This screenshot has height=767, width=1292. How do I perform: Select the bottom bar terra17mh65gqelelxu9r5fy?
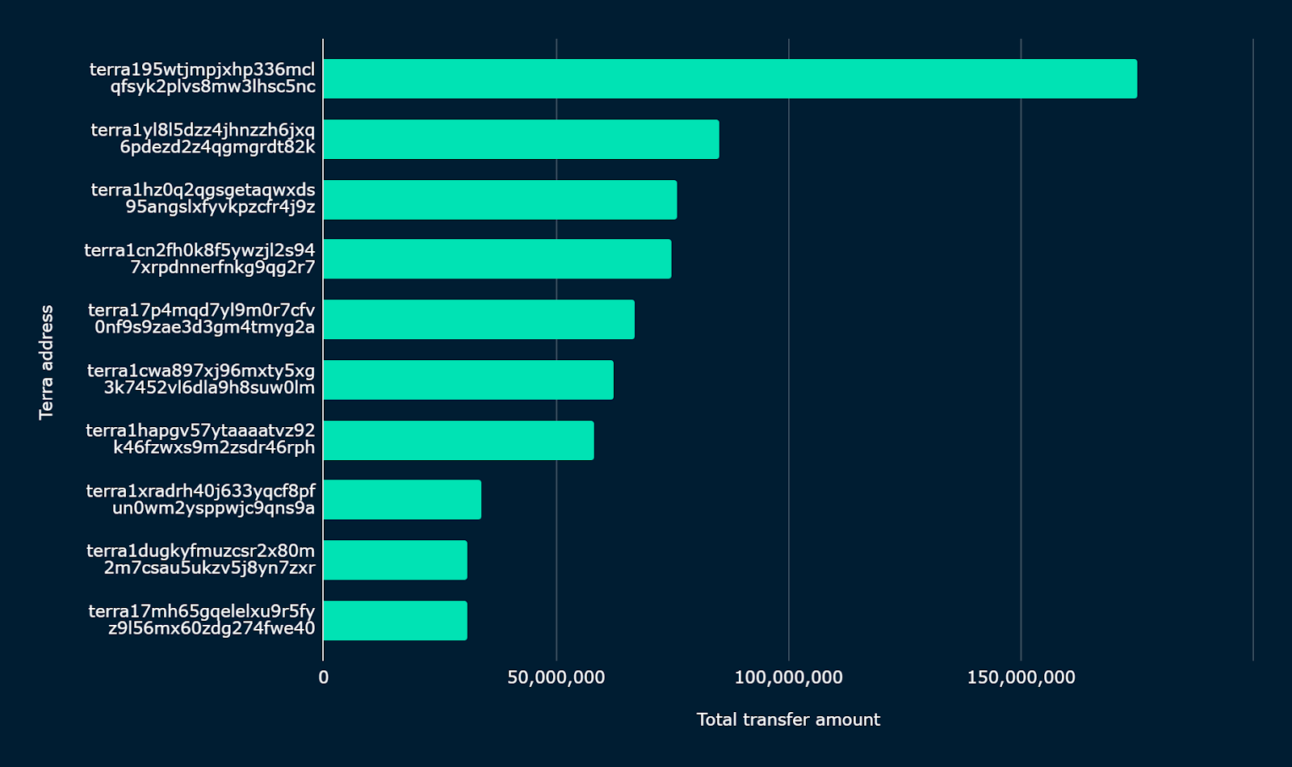coord(395,620)
